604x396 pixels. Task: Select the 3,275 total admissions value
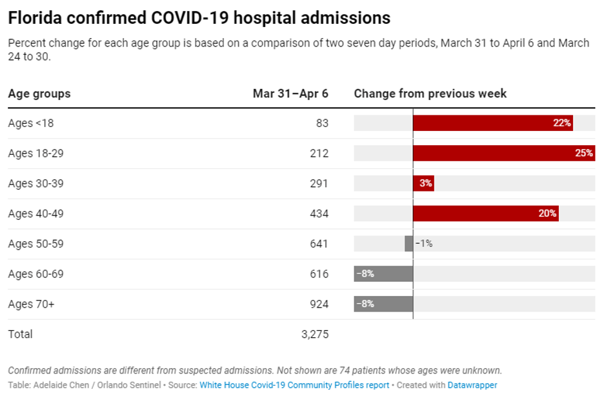(x=314, y=334)
